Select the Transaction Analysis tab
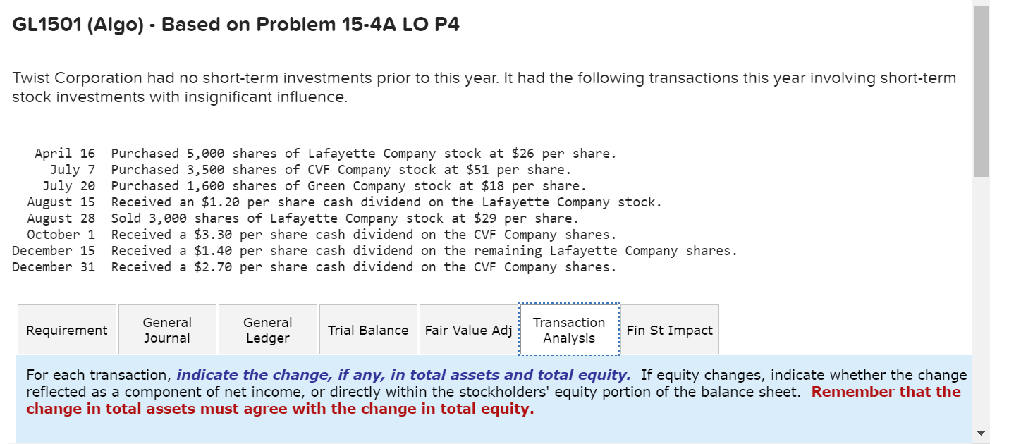Viewport: 1009px width, 444px height. click(x=568, y=329)
